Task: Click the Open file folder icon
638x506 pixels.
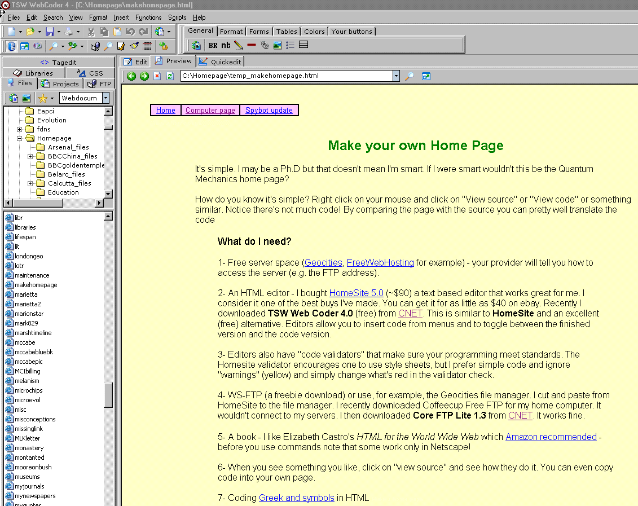Action: coord(30,32)
